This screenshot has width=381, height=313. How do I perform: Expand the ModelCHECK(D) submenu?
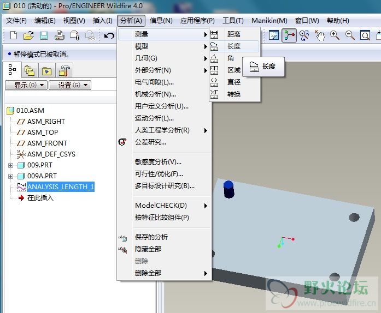pyautogui.click(x=164, y=206)
